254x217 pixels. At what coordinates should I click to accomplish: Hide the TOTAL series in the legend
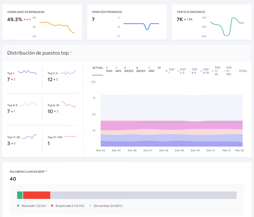click(242, 71)
